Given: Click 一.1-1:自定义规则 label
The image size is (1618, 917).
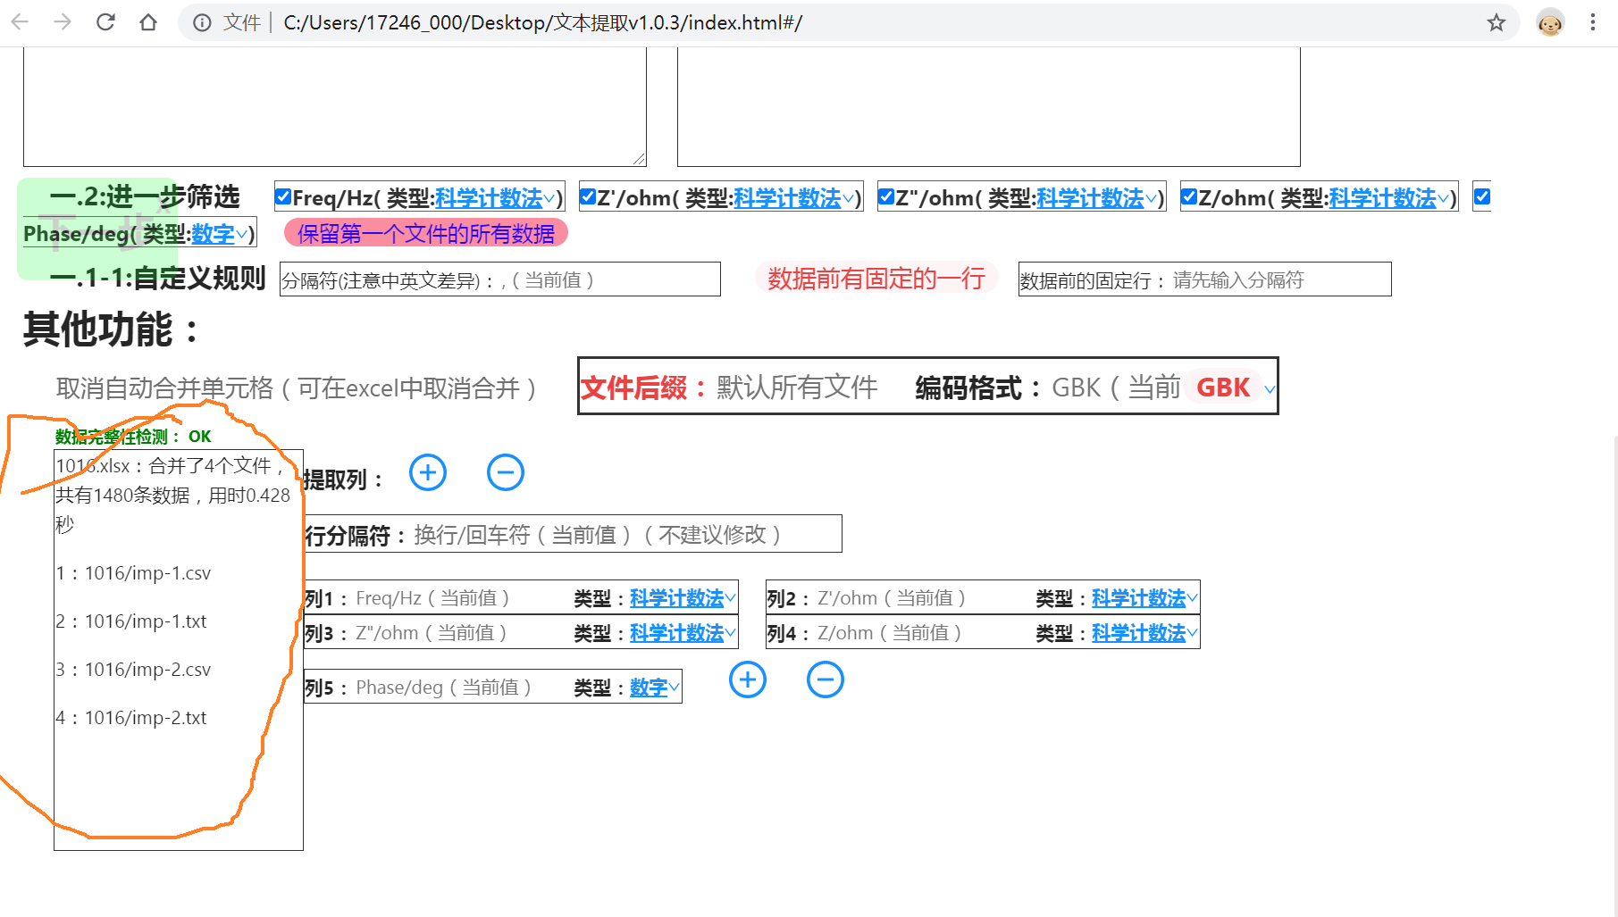Looking at the screenshot, I should click(x=157, y=278).
